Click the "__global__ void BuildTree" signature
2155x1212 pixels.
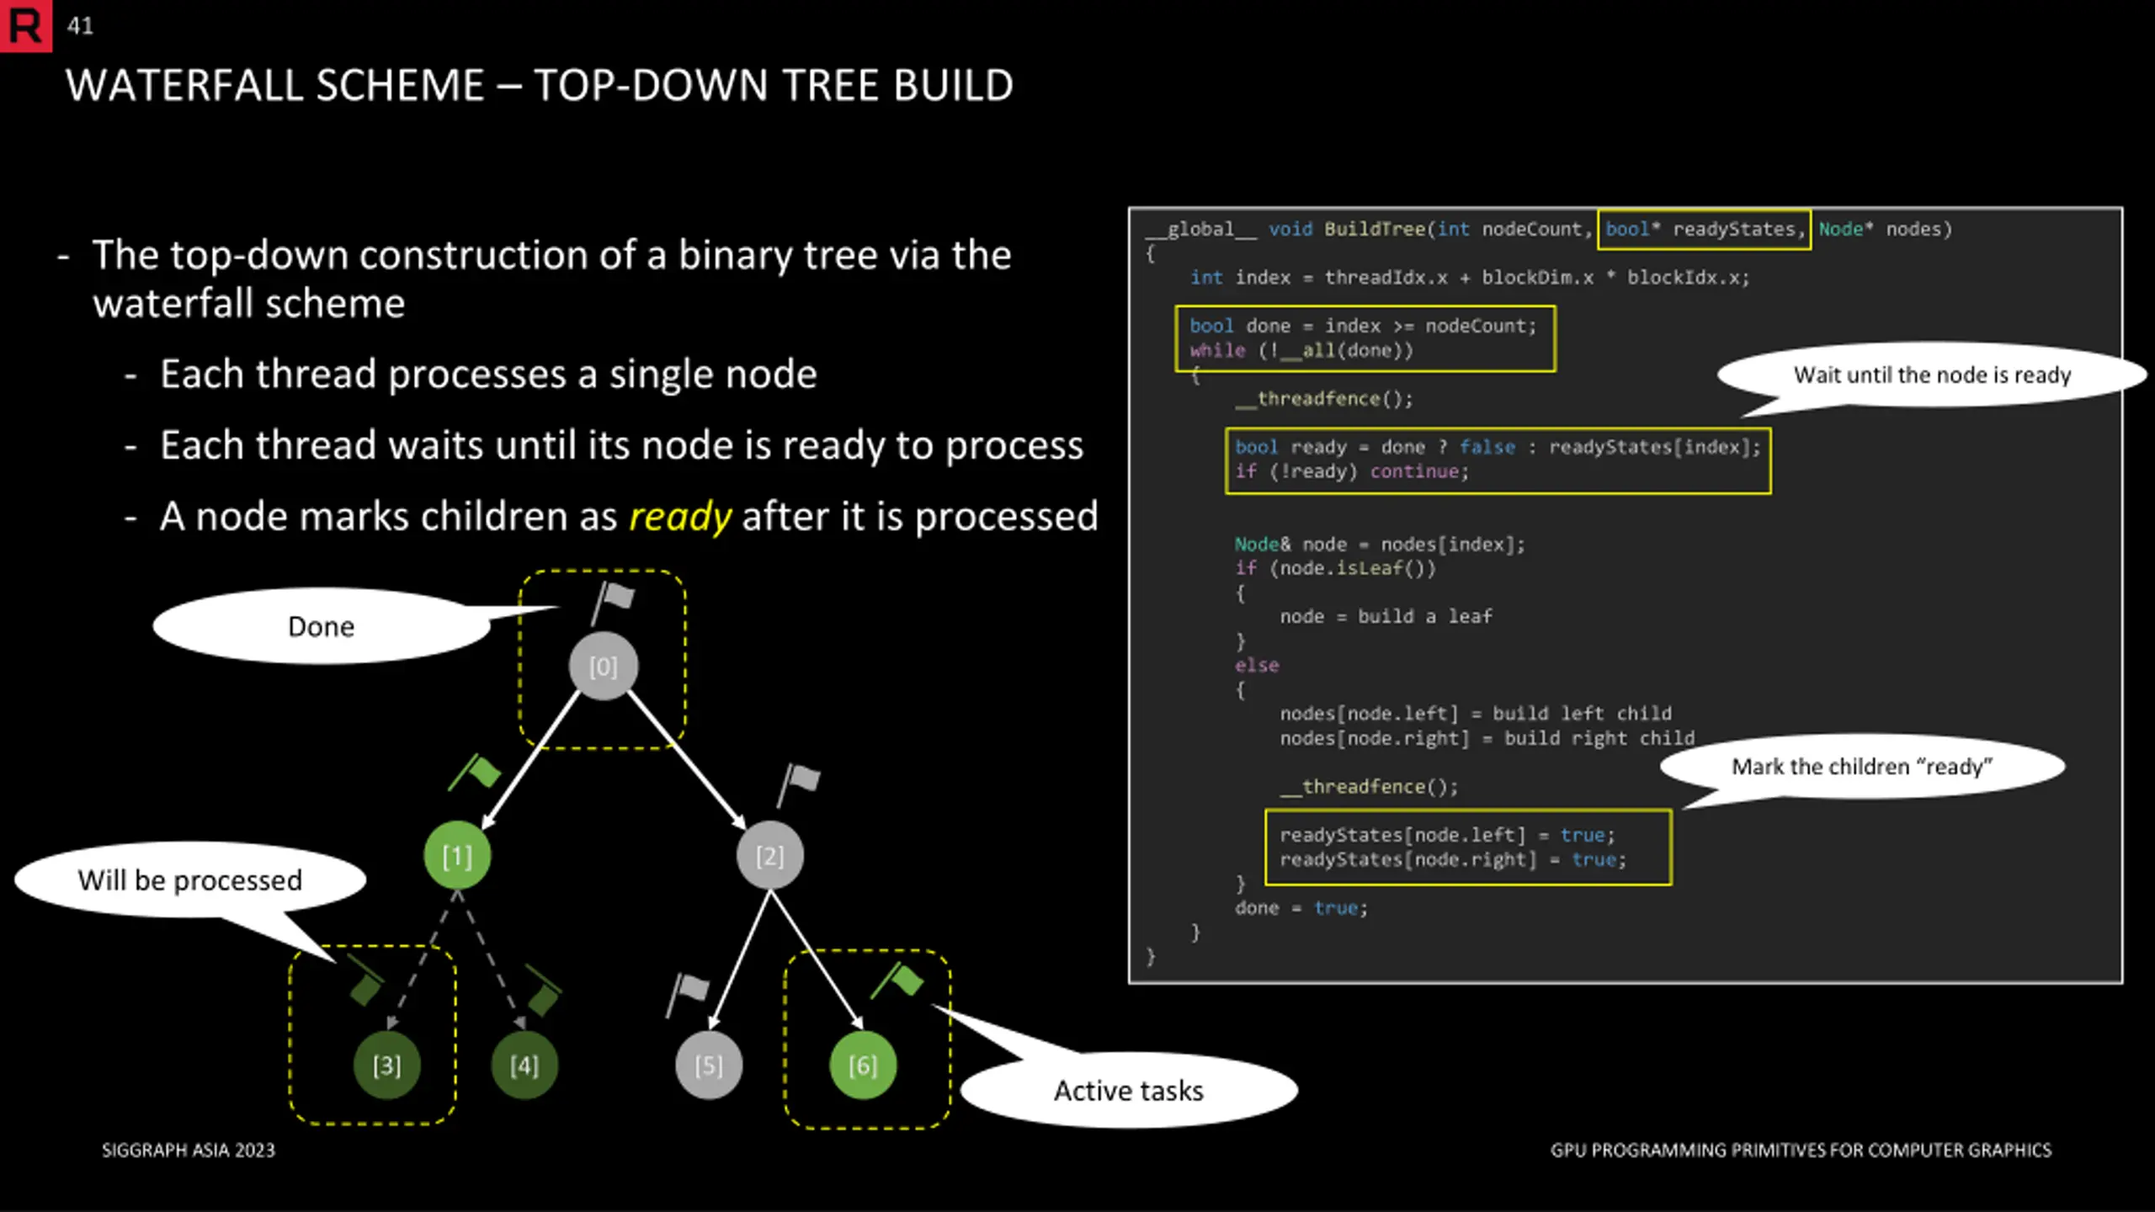1286,229
